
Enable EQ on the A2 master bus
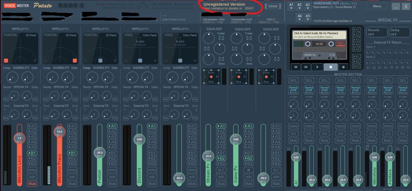(x=309, y=133)
